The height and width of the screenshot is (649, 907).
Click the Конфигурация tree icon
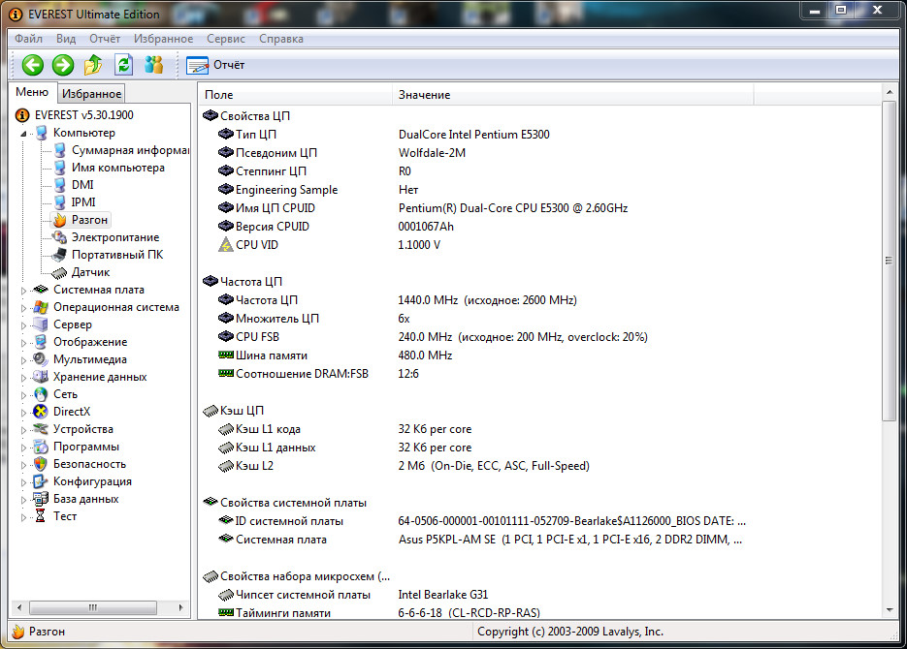(x=41, y=481)
